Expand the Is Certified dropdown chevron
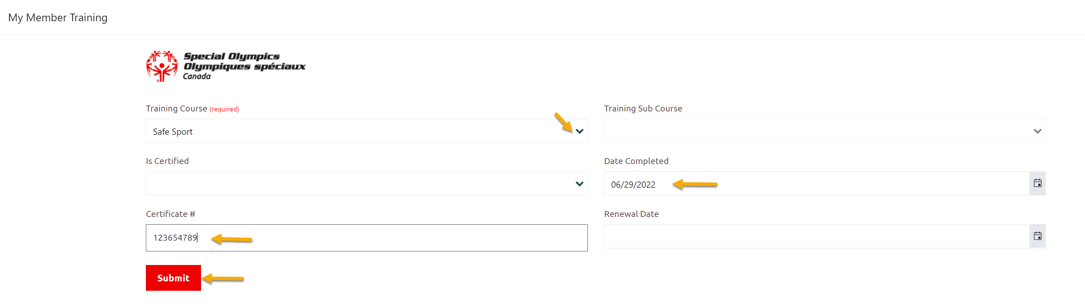 pyautogui.click(x=579, y=184)
